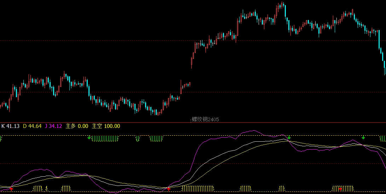Image resolution: width=386 pixels, height=194 pixels.
Task: Click the K 41.13 indicator readout
Action: 10,126
